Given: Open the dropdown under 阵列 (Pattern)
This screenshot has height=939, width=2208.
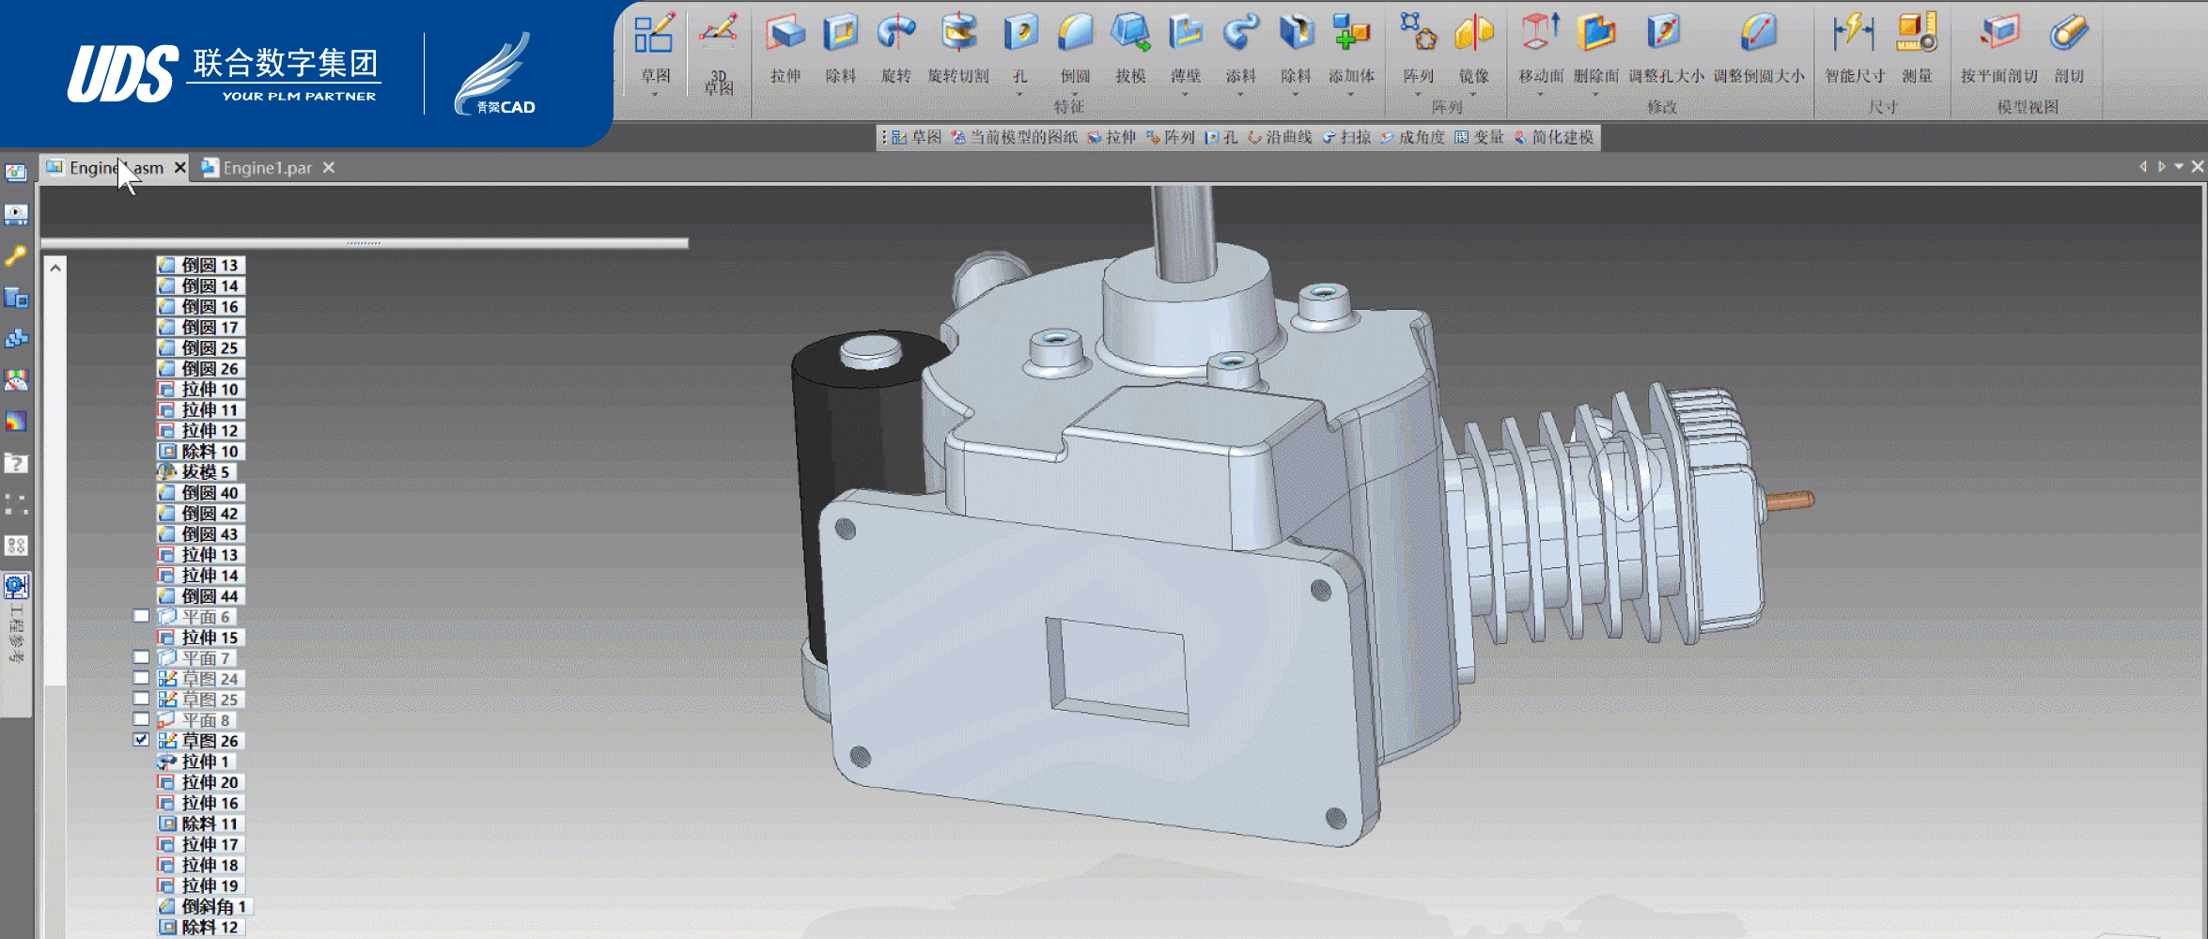Looking at the screenshot, I should tap(1418, 95).
